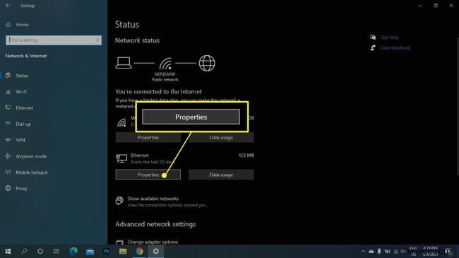Open Data usage for the Wi-Fi connection

tap(221, 138)
